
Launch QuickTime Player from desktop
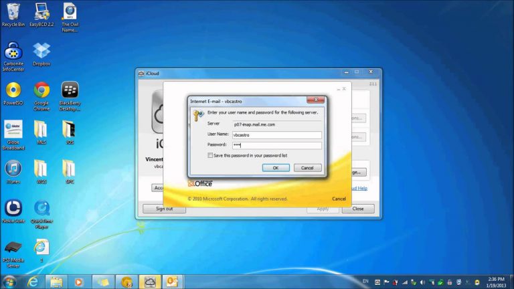(x=41, y=214)
